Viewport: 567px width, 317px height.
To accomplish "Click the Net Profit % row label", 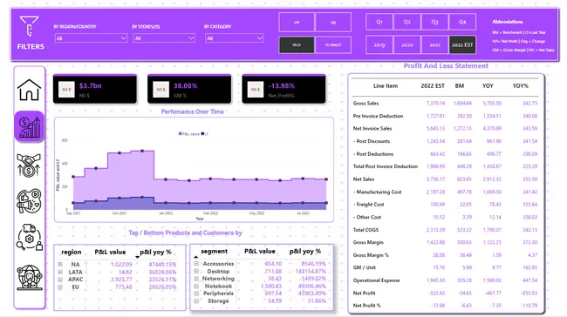I will [x=366, y=306].
